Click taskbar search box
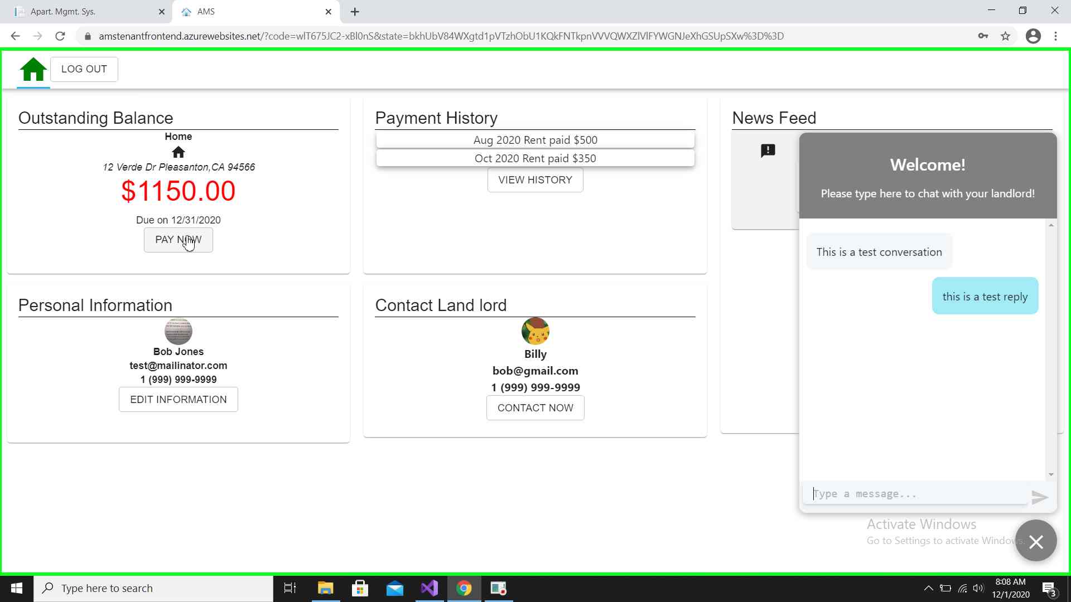 click(x=153, y=588)
